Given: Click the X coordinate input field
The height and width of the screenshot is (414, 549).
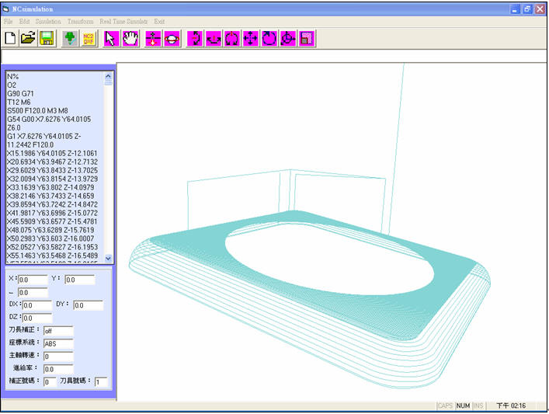Looking at the screenshot, I should click(33, 280).
